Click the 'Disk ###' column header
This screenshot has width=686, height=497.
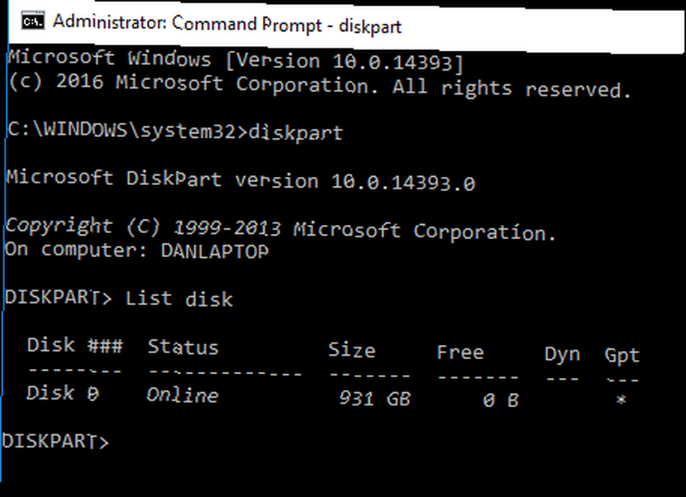[75, 345]
